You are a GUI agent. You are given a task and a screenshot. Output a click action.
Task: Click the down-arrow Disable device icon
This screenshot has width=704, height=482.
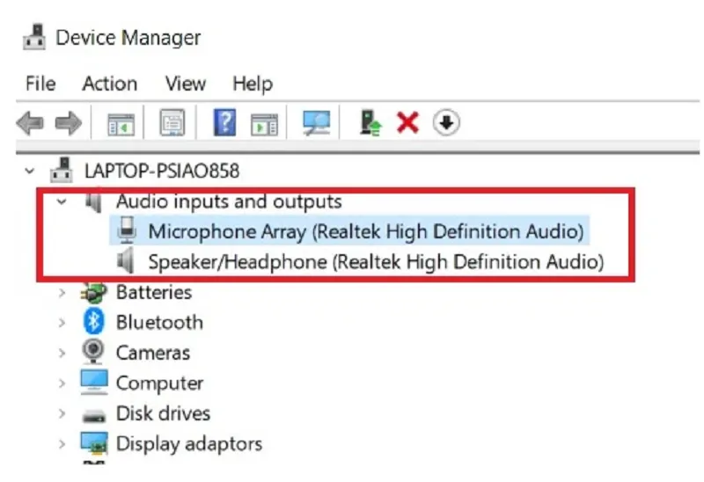click(x=447, y=124)
